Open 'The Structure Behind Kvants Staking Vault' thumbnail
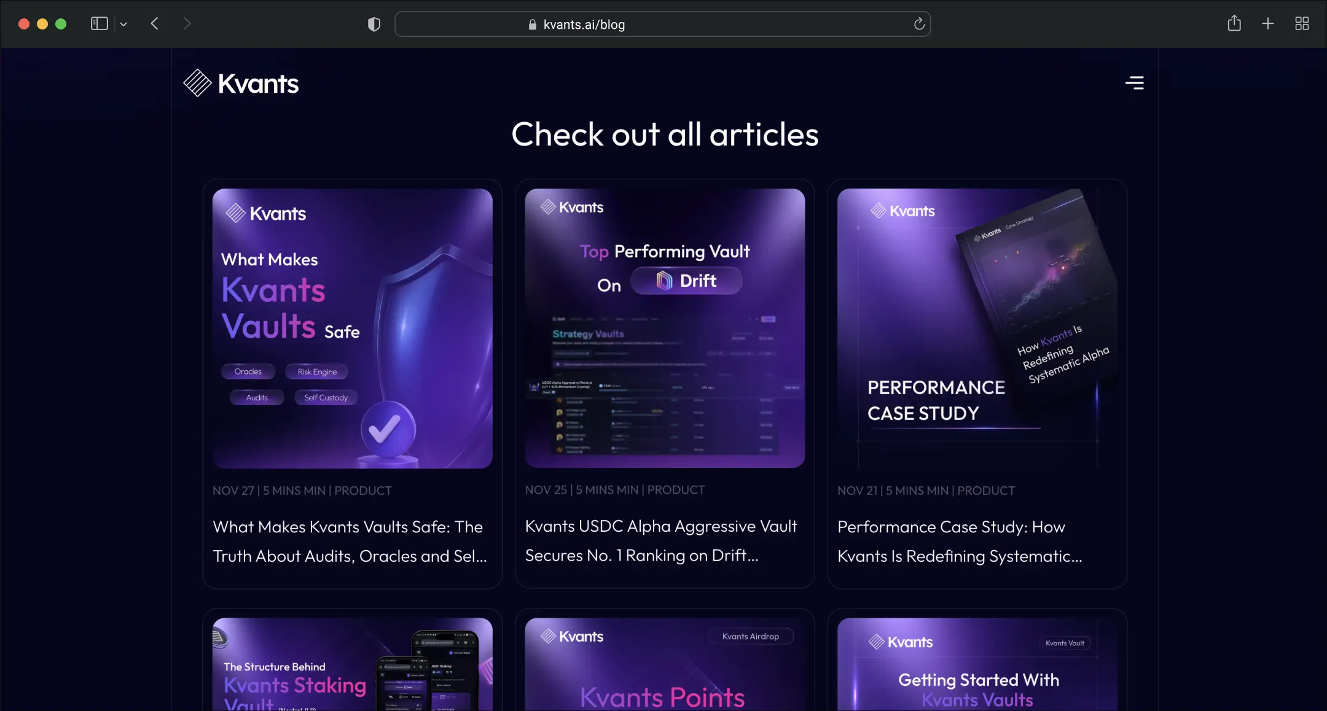Viewport: 1327px width, 711px height. pos(353,664)
